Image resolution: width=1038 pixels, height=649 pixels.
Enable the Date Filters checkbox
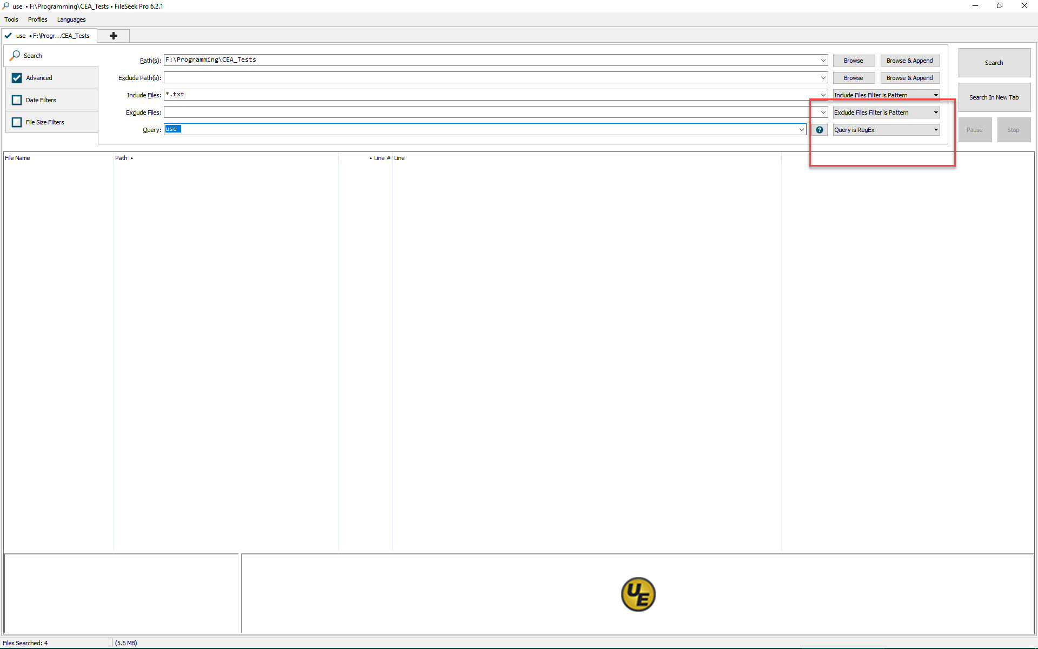[17, 100]
